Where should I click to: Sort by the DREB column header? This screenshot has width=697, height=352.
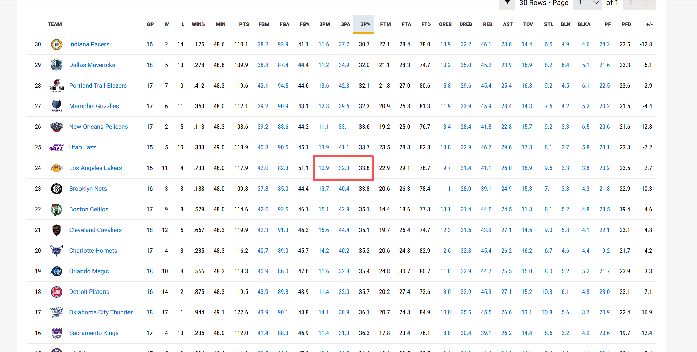pos(466,24)
